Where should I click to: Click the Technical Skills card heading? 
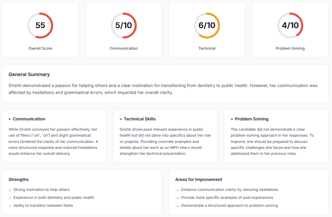[x=140, y=119]
